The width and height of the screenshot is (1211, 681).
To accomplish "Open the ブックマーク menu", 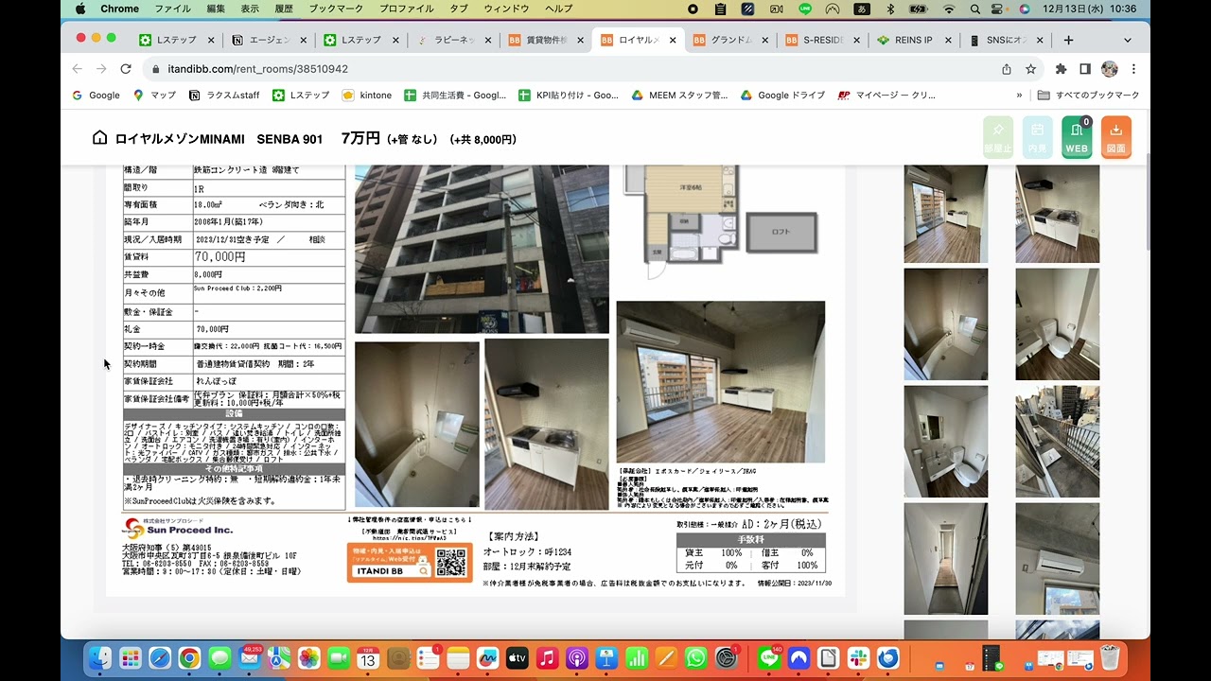I will [x=336, y=9].
